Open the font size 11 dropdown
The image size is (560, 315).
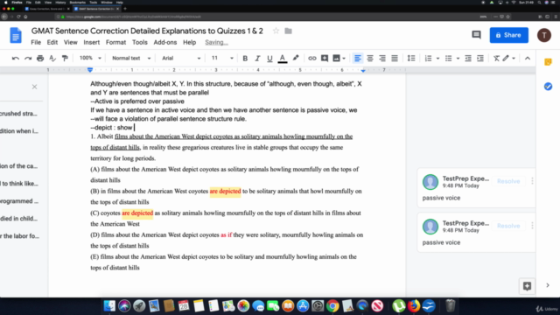(x=222, y=58)
